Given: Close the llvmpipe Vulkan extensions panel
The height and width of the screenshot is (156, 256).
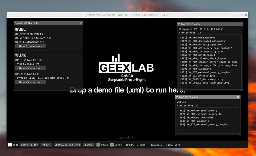Looking at the screenshot, I should click(x=240, y=24).
